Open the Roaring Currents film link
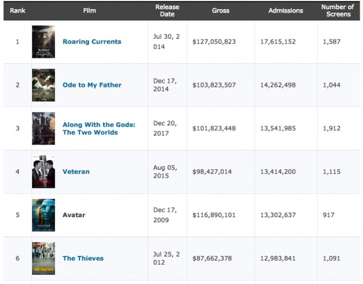This screenshot has width=363, height=284. (91, 42)
